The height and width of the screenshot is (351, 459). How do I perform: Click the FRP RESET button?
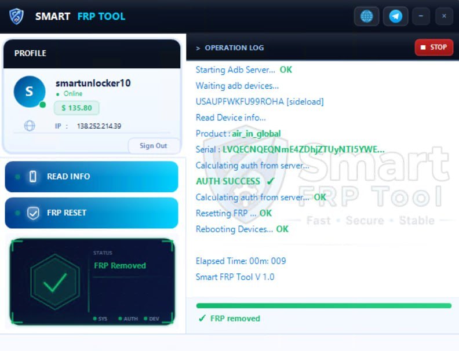coord(92,213)
